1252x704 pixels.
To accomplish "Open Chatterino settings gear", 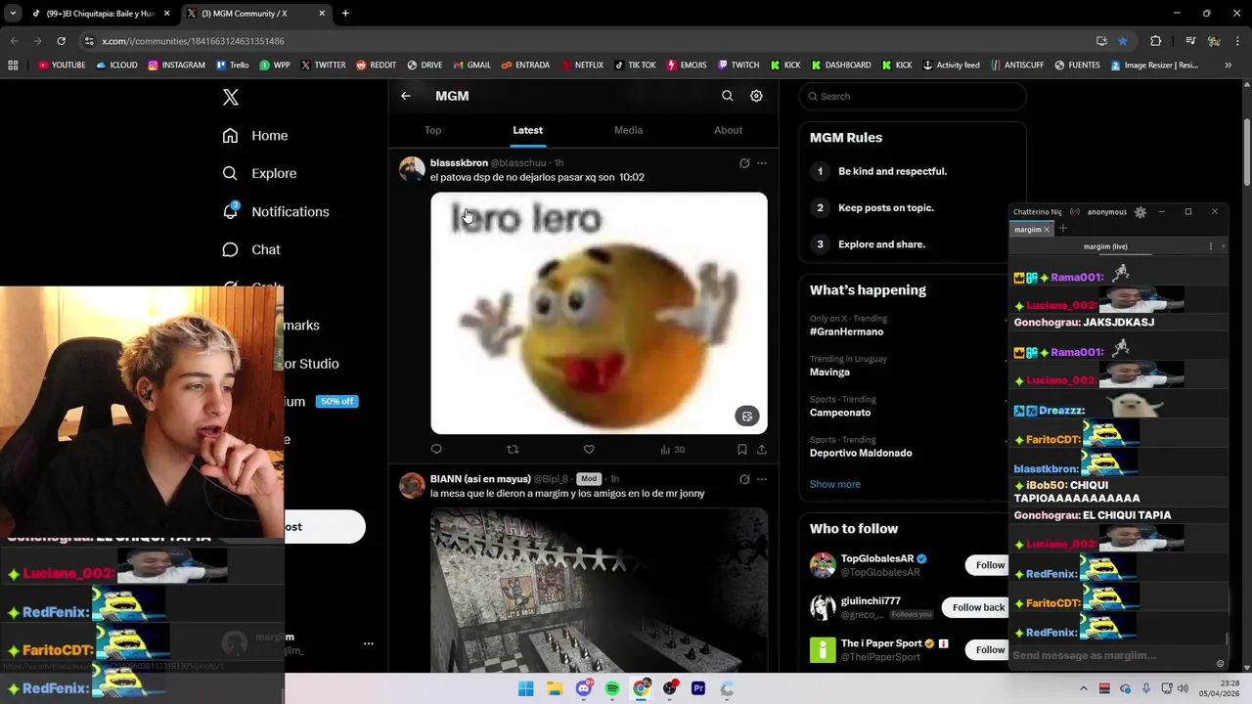I will tap(1140, 212).
